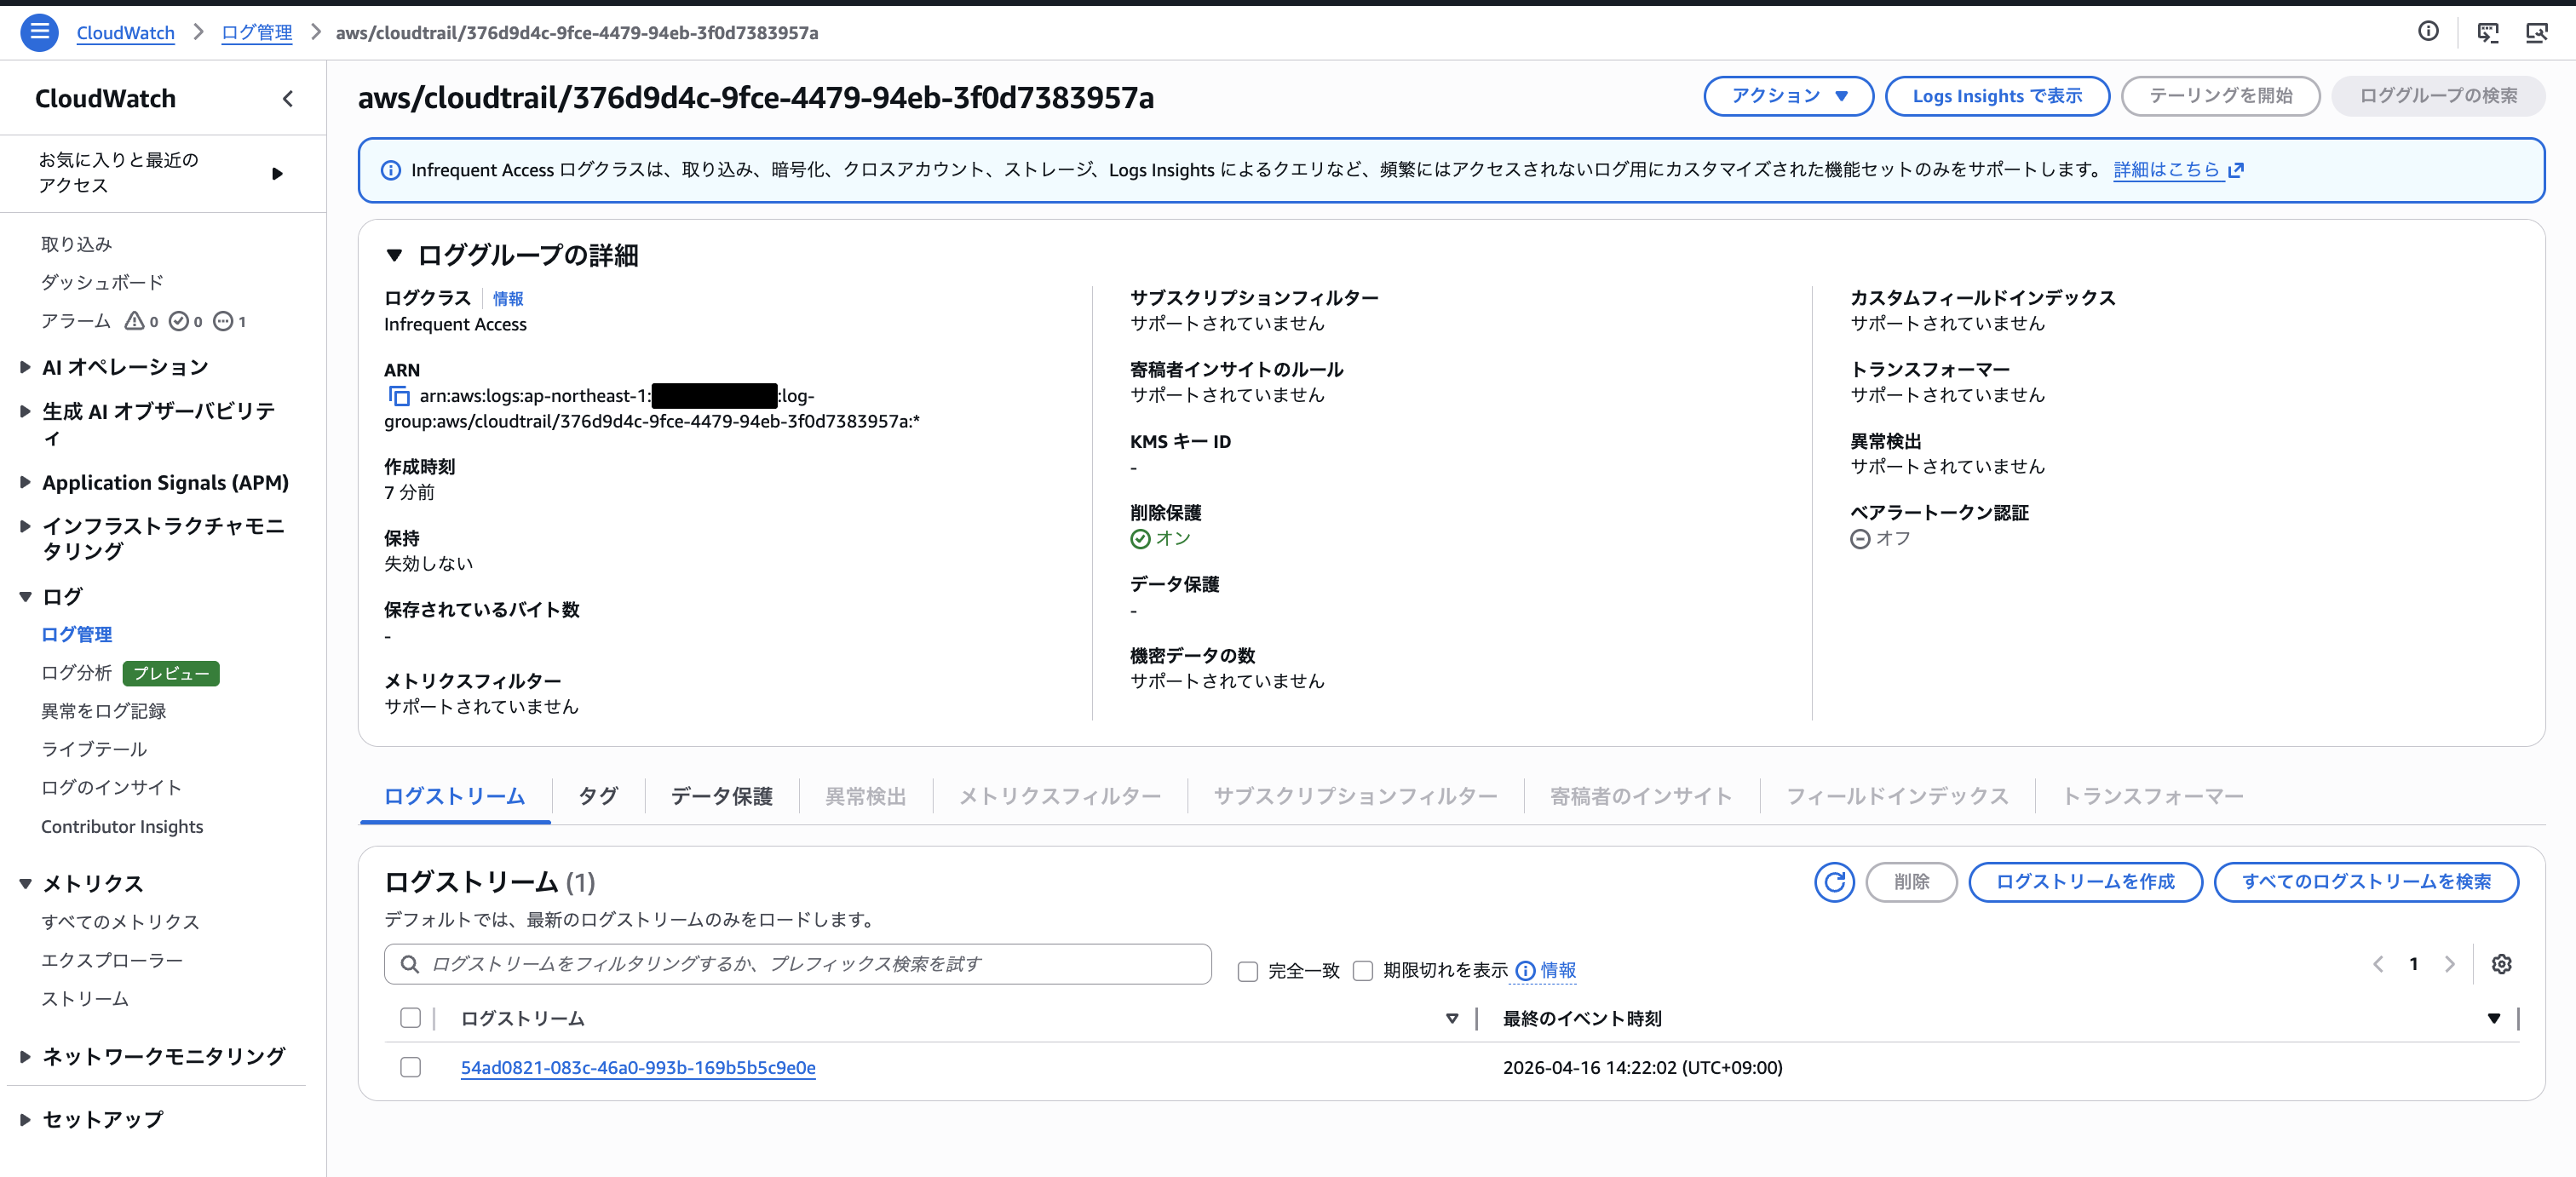Screen dimensions: 2576x1177
Task: Open ライブテール in the sidebar
Action: 94,750
